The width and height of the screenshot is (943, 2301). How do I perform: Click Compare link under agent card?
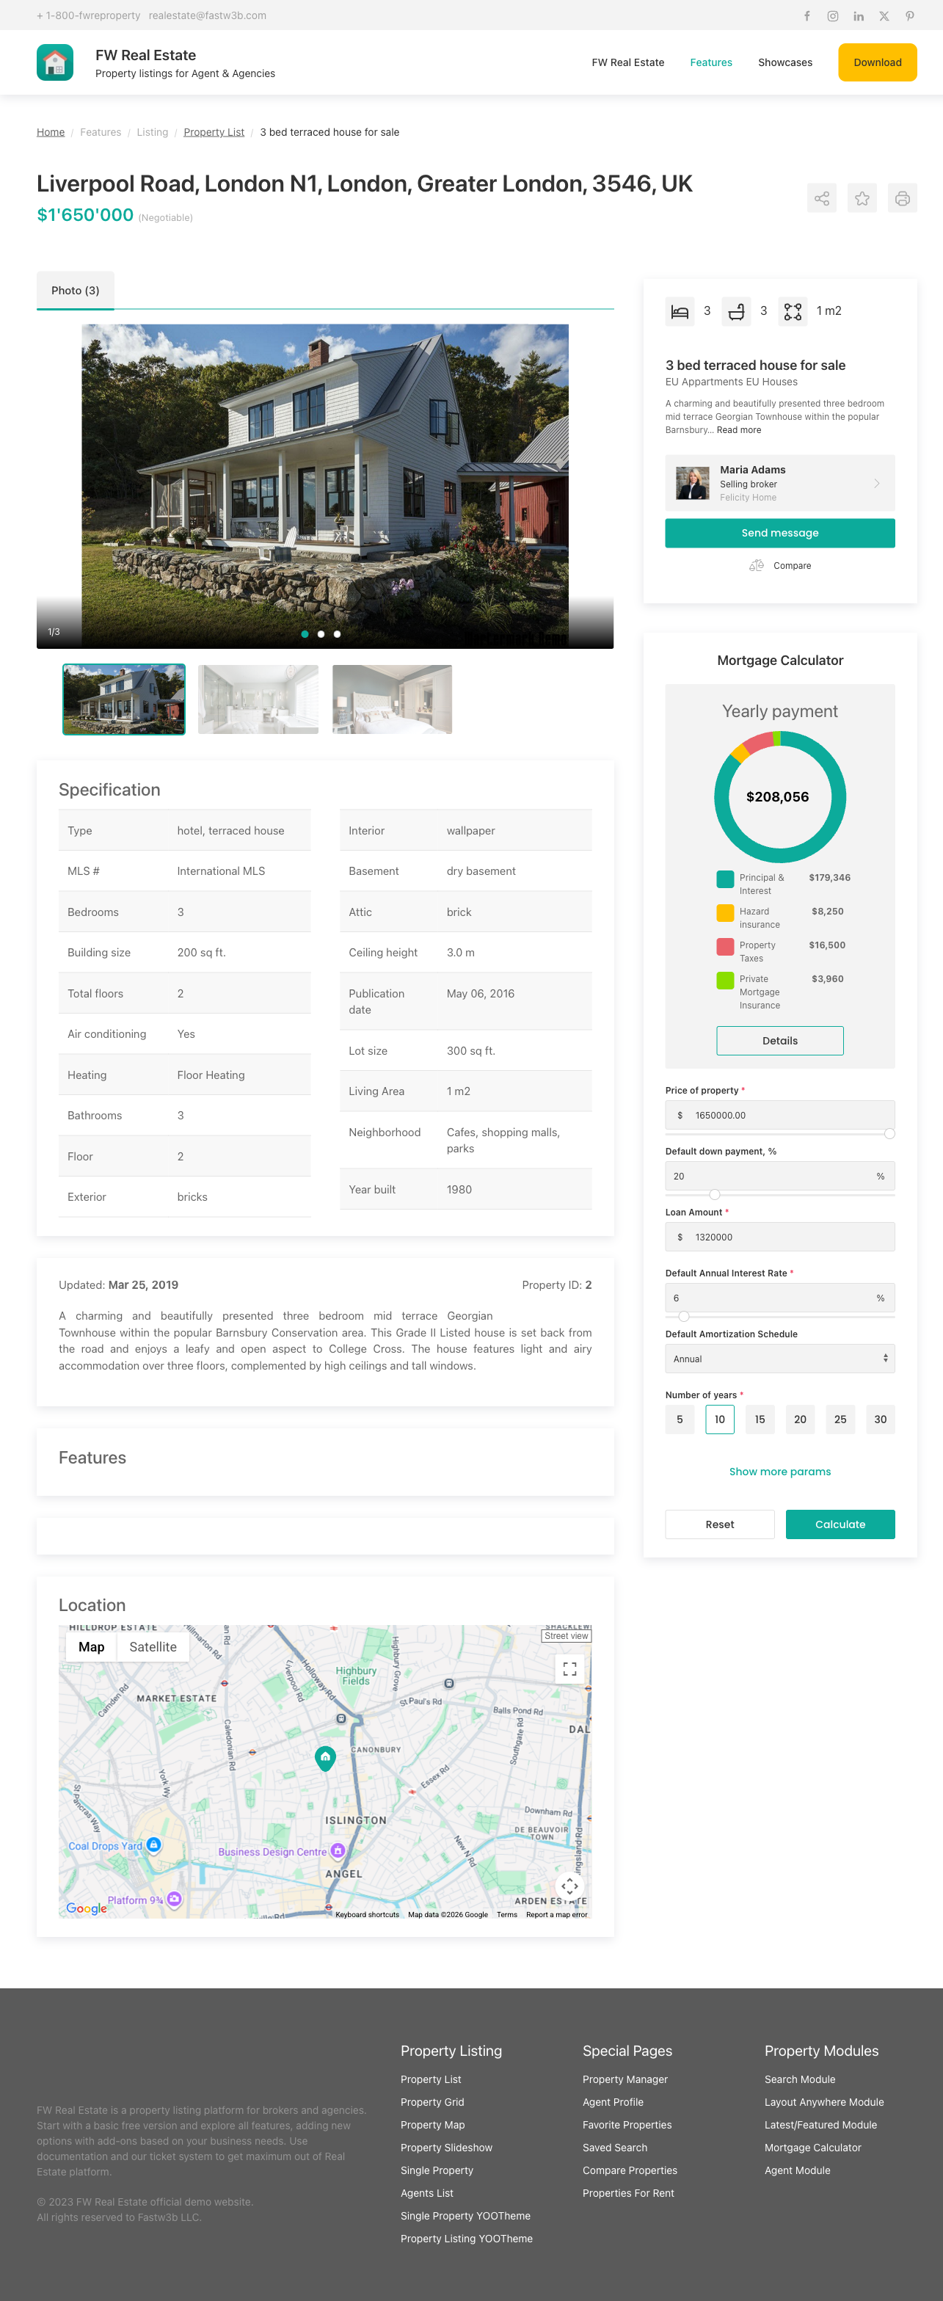(792, 565)
